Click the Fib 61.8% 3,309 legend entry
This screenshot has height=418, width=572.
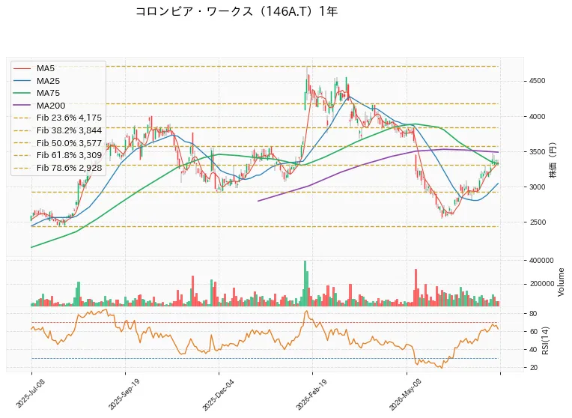point(57,155)
